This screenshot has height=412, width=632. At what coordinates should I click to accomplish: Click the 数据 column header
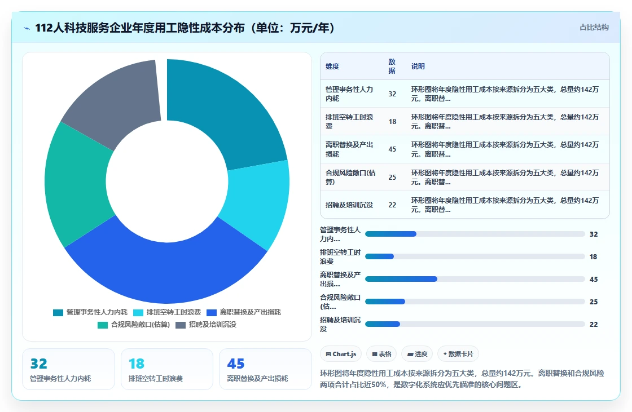(x=392, y=67)
